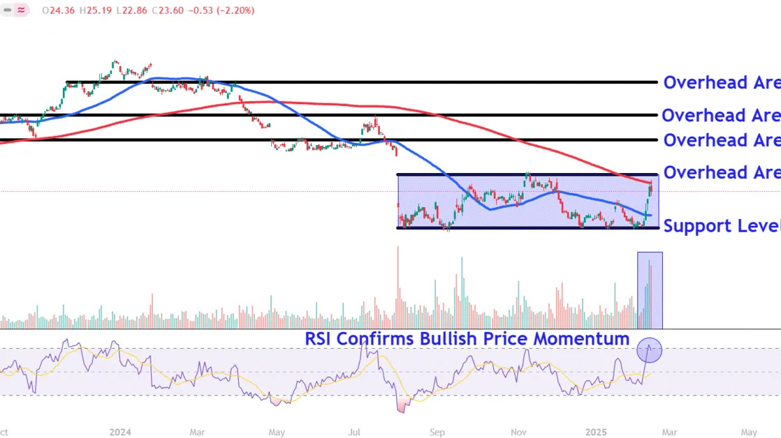Select the circle marker on the RSI line
The height and width of the screenshot is (438, 781).
point(649,350)
